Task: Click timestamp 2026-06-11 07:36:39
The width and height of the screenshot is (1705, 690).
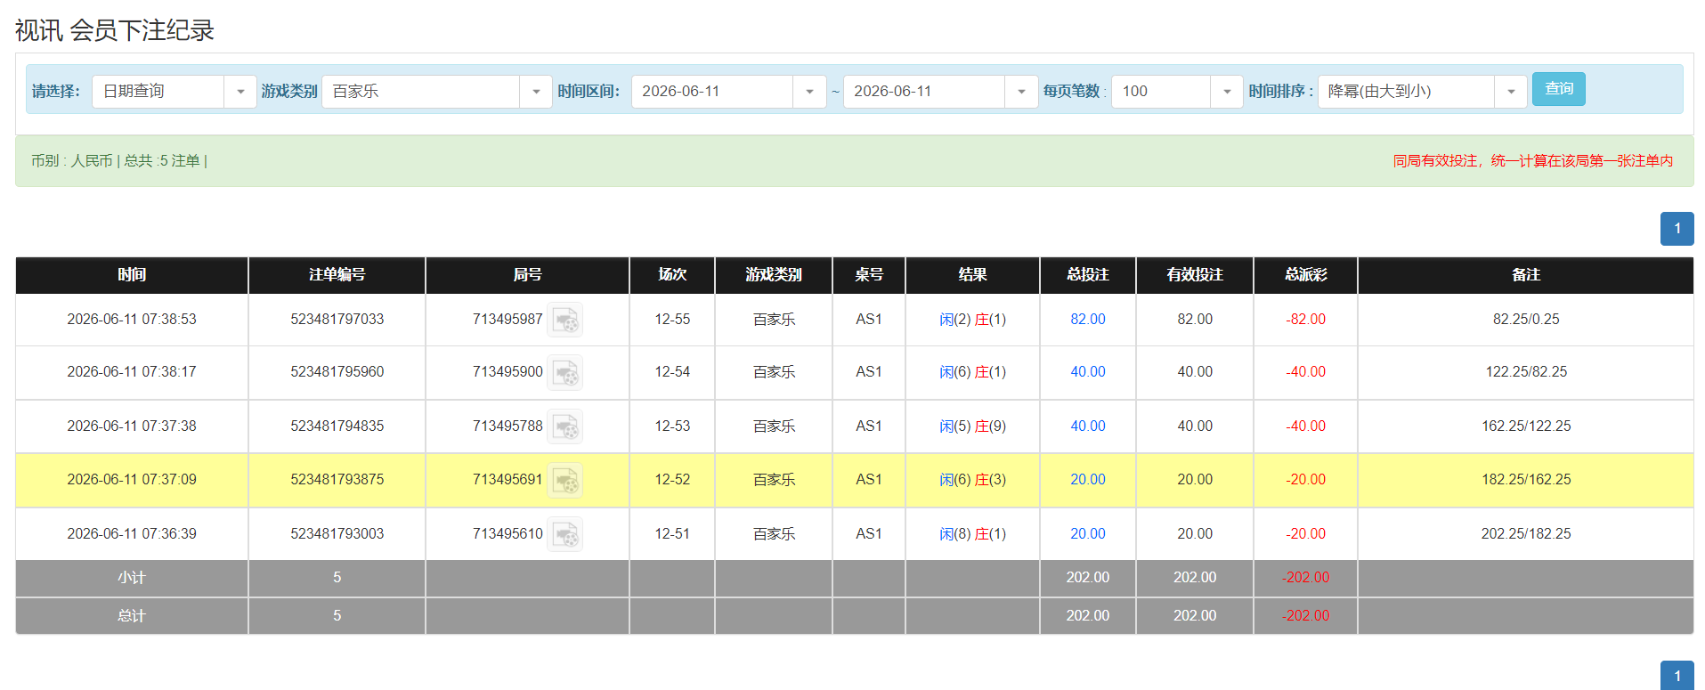Action: point(132,534)
